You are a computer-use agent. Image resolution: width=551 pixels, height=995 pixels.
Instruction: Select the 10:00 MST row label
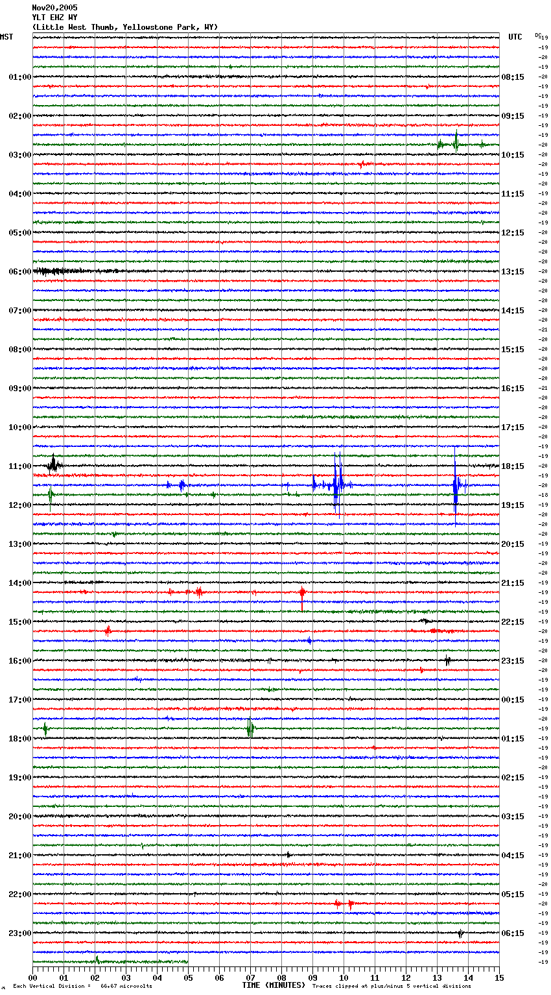[20, 427]
